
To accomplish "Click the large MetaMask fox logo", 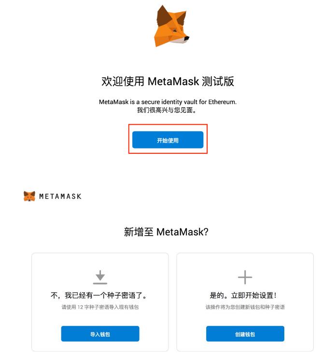I will [x=171, y=26].
